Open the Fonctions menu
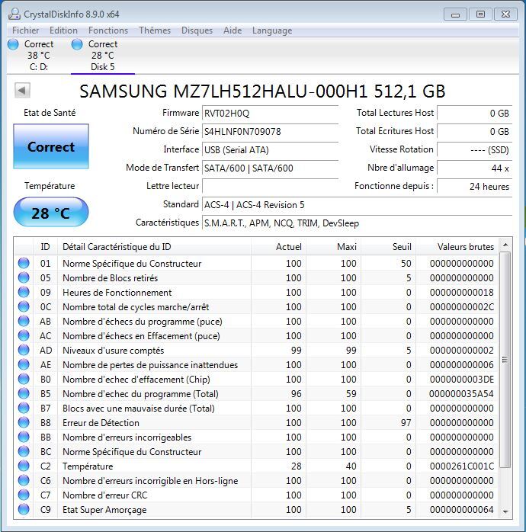Viewport: 526px width, 532px height. click(108, 30)
